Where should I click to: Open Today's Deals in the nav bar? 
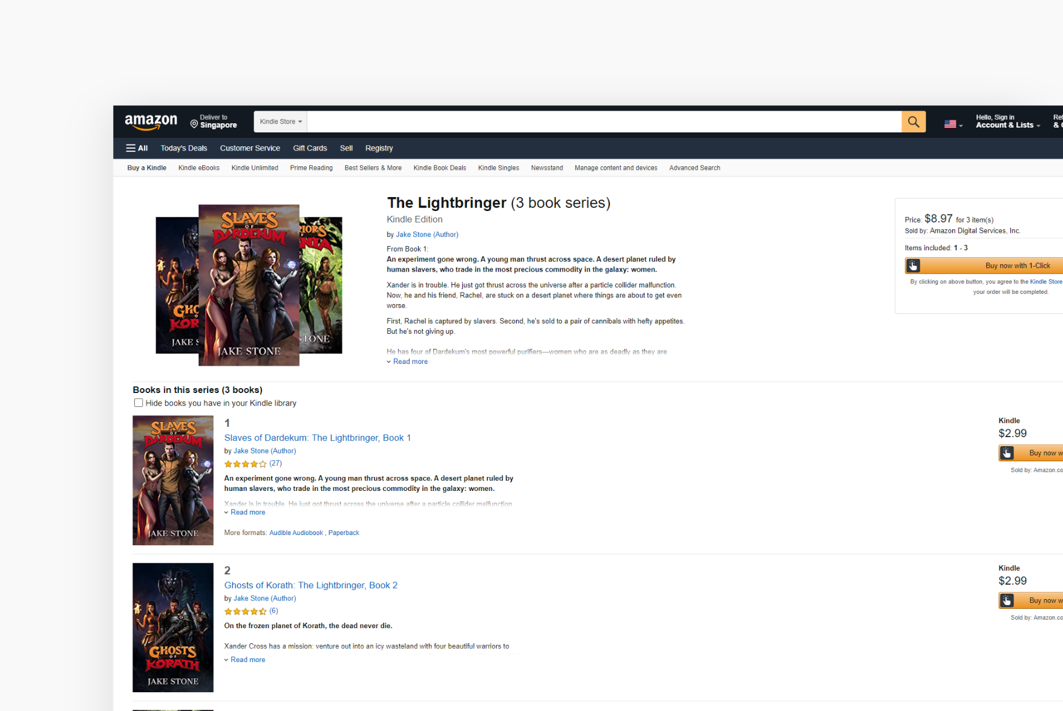tap(183, 148)
